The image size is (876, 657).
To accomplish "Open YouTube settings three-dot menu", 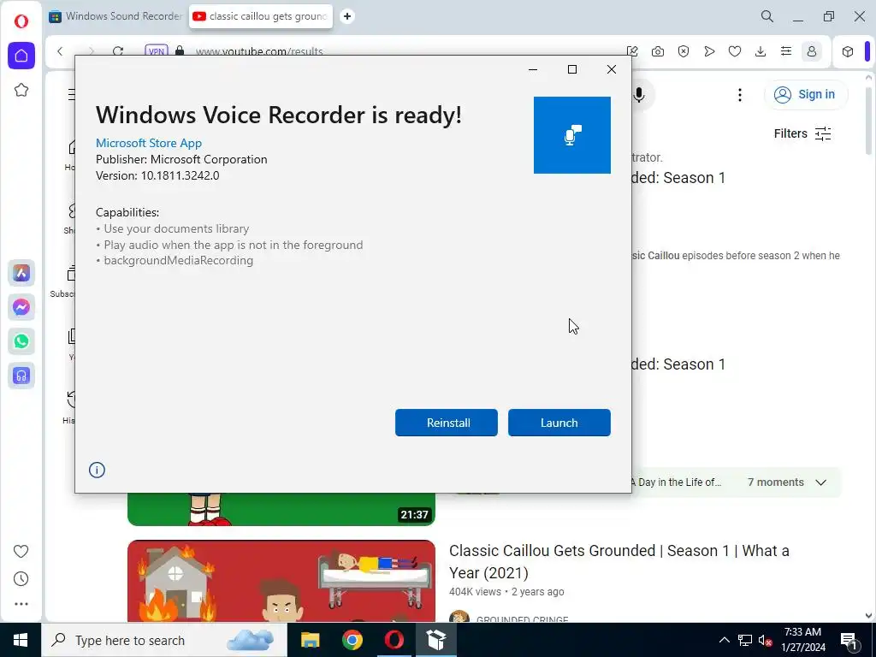I will click(x=740, y=94).
